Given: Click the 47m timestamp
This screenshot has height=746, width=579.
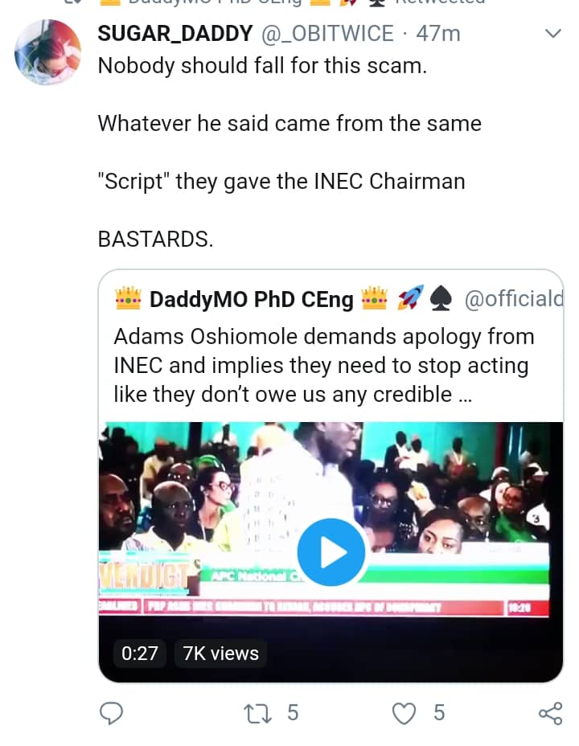Looking at the screenshot, I should tap(437, 34).
